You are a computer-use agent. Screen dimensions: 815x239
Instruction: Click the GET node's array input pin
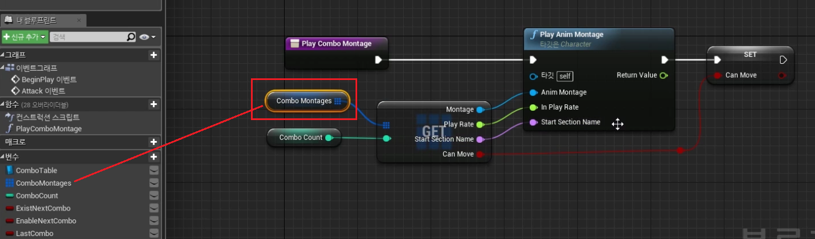pyautogui.click(x=386, y=125)
